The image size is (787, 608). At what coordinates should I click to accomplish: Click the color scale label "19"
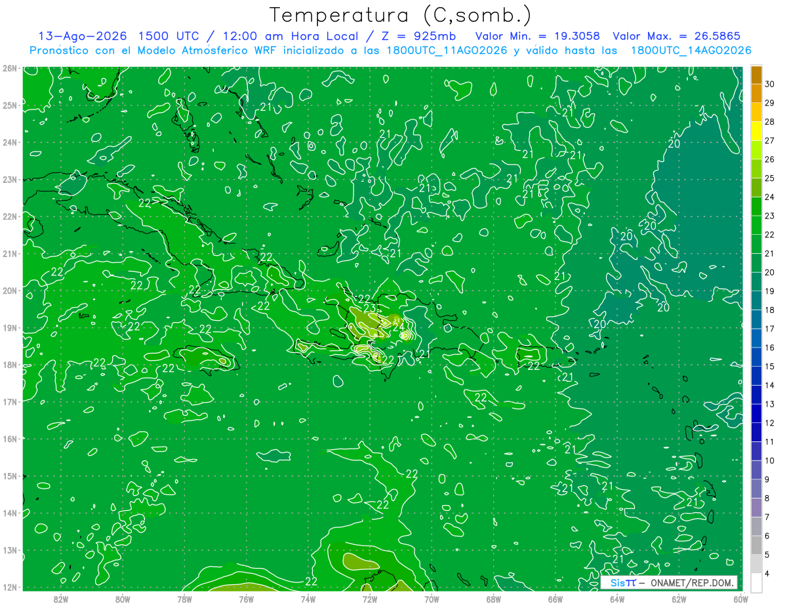770,291
